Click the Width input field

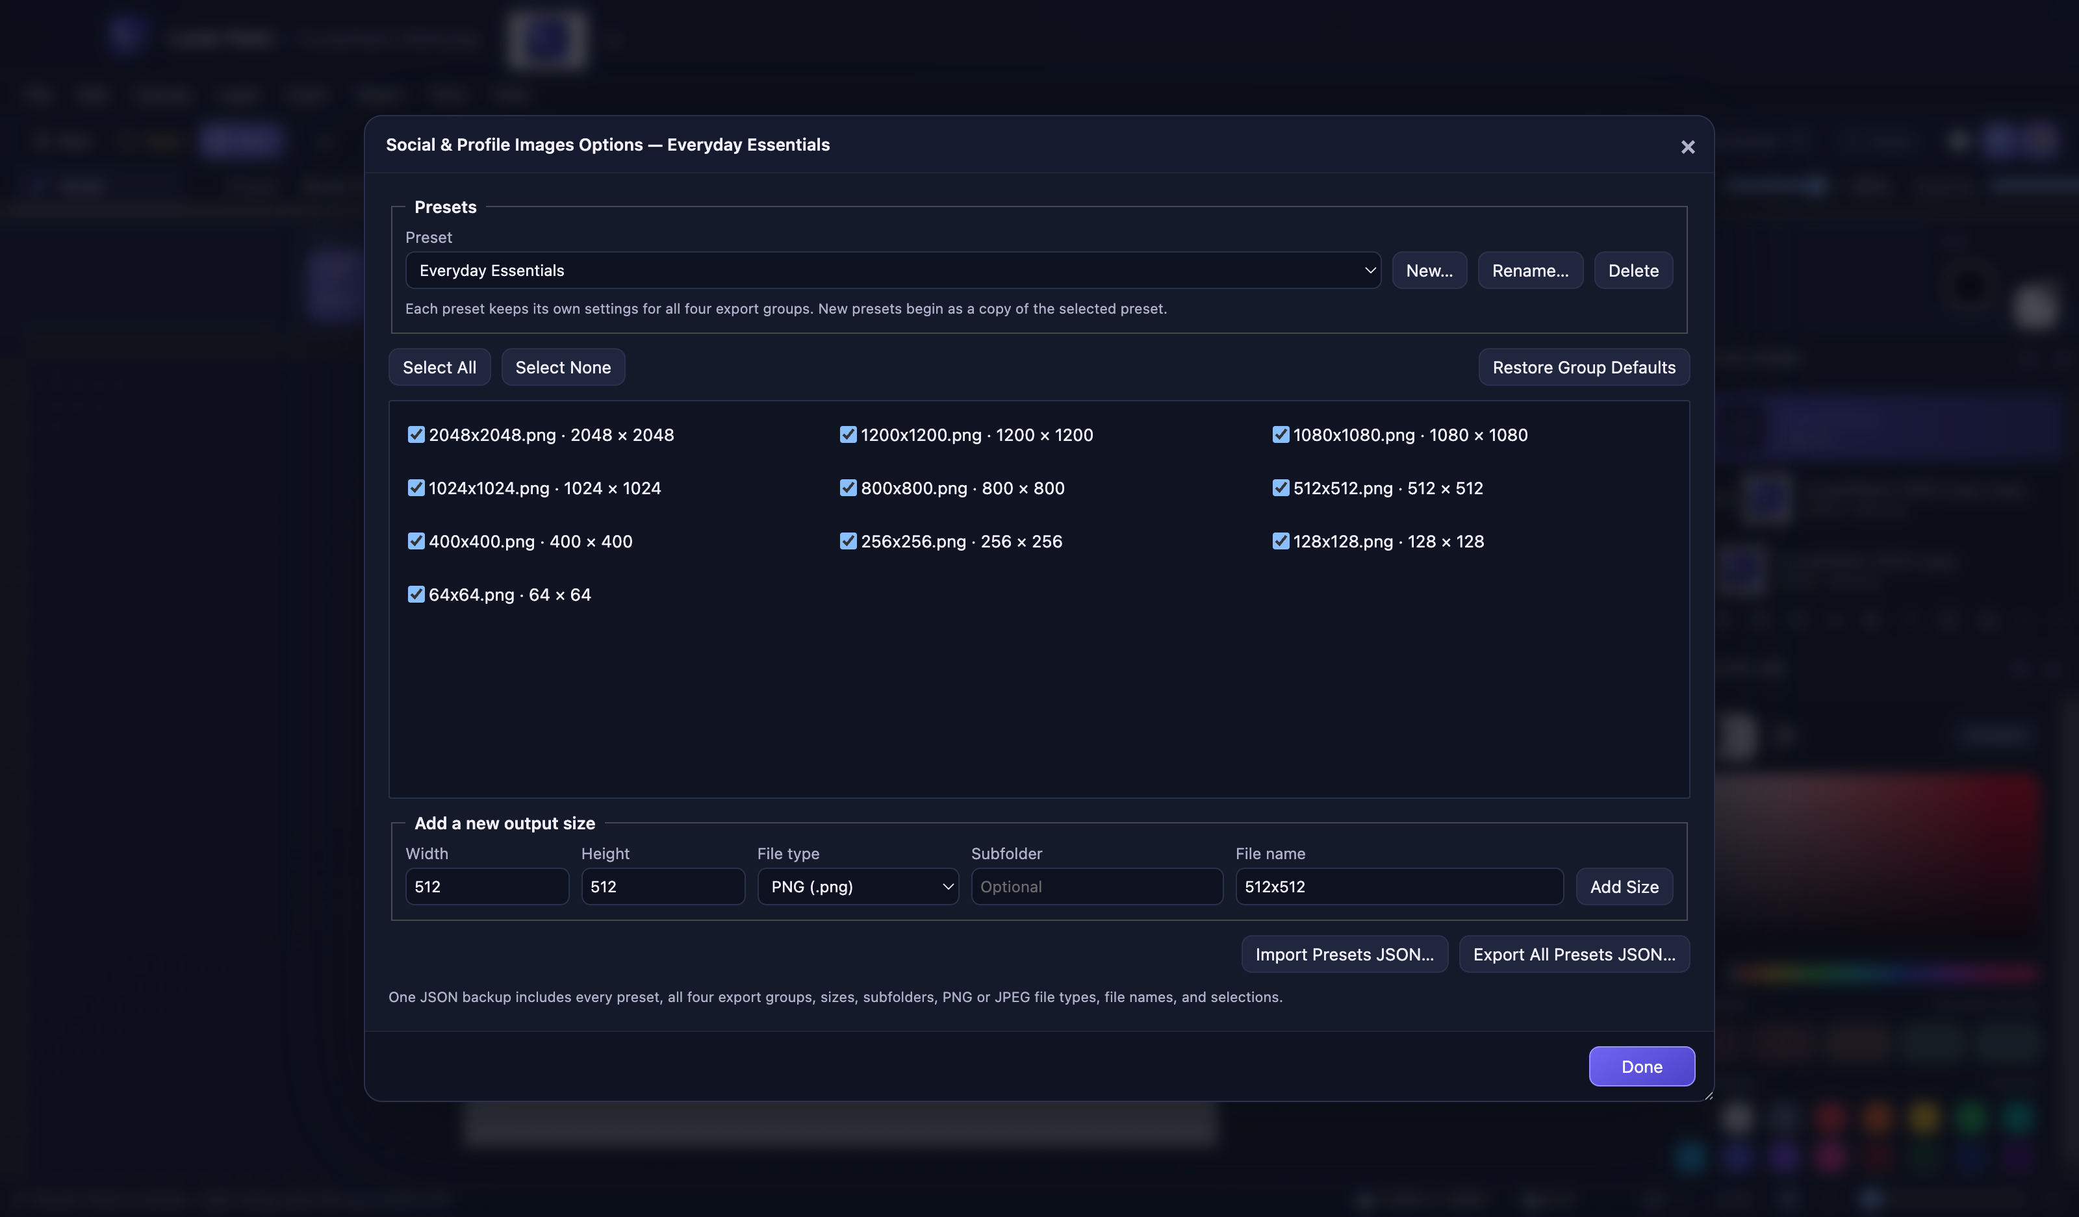[487, 886]
